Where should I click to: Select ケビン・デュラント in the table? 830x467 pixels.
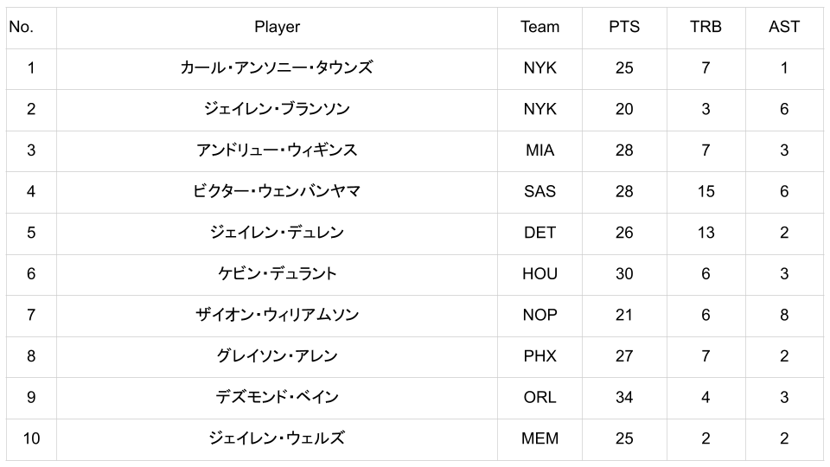(x=277, y=273)
